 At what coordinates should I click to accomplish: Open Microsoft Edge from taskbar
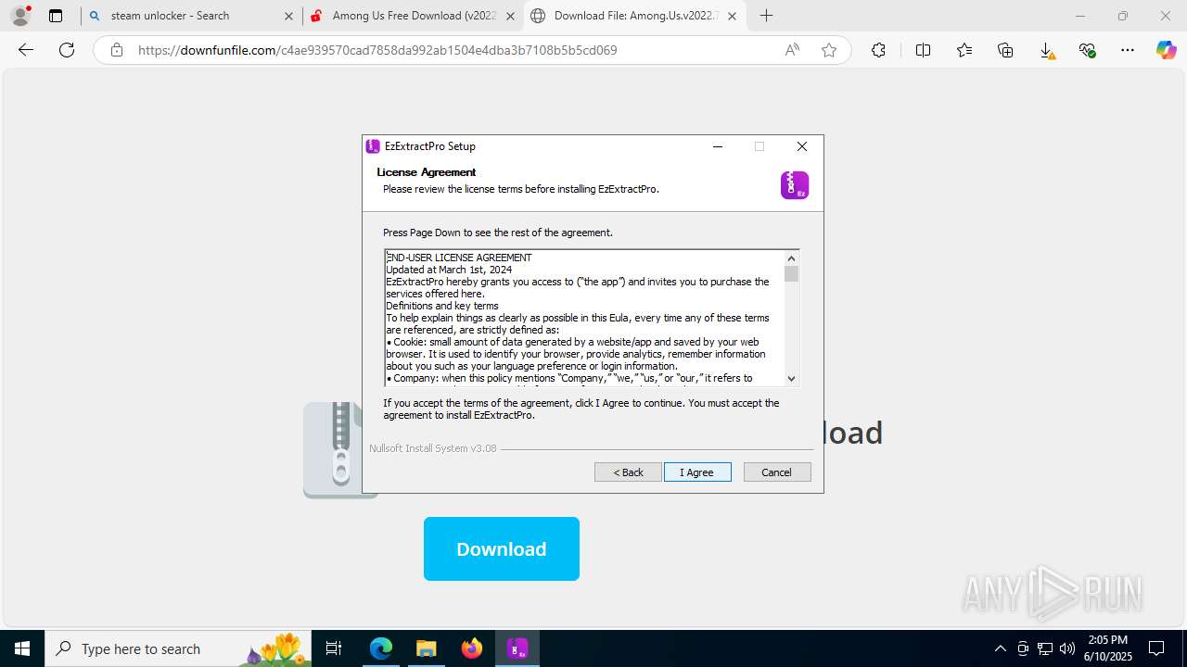coord(381,648)
